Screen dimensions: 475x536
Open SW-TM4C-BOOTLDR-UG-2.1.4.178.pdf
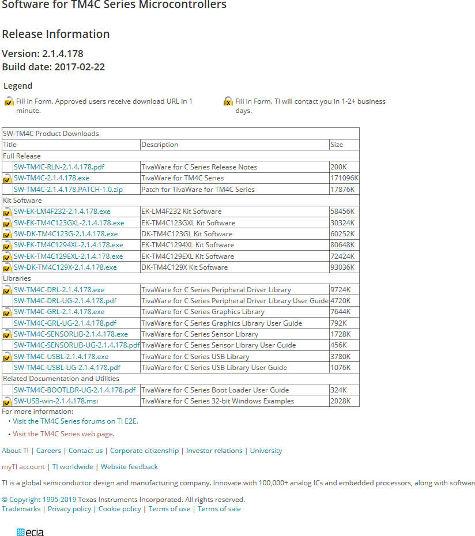(x=74, y=390)
